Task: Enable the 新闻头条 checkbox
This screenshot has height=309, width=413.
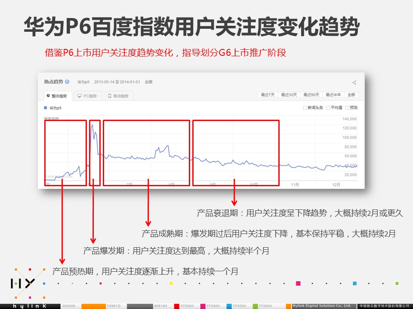Action: point(305,108)
